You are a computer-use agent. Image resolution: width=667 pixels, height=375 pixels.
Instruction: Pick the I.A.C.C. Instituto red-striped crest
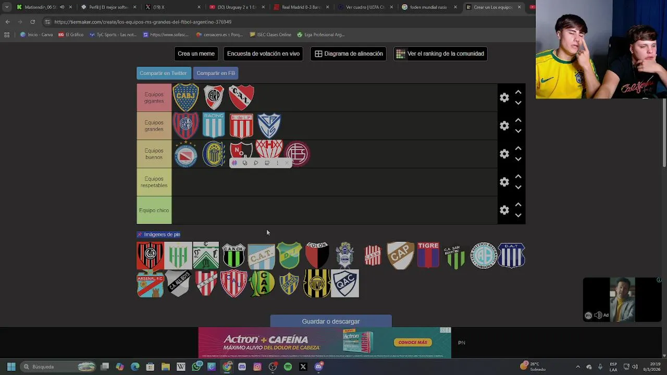click(206, 283)
